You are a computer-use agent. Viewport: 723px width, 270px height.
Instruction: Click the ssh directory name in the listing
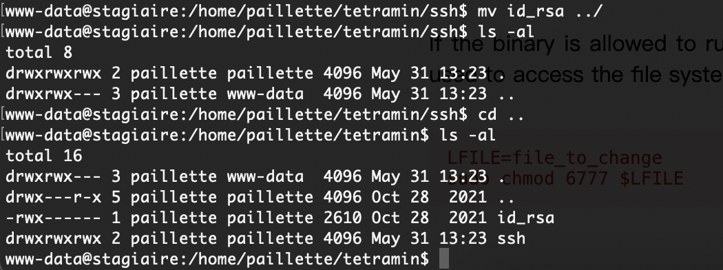(511, 238)
